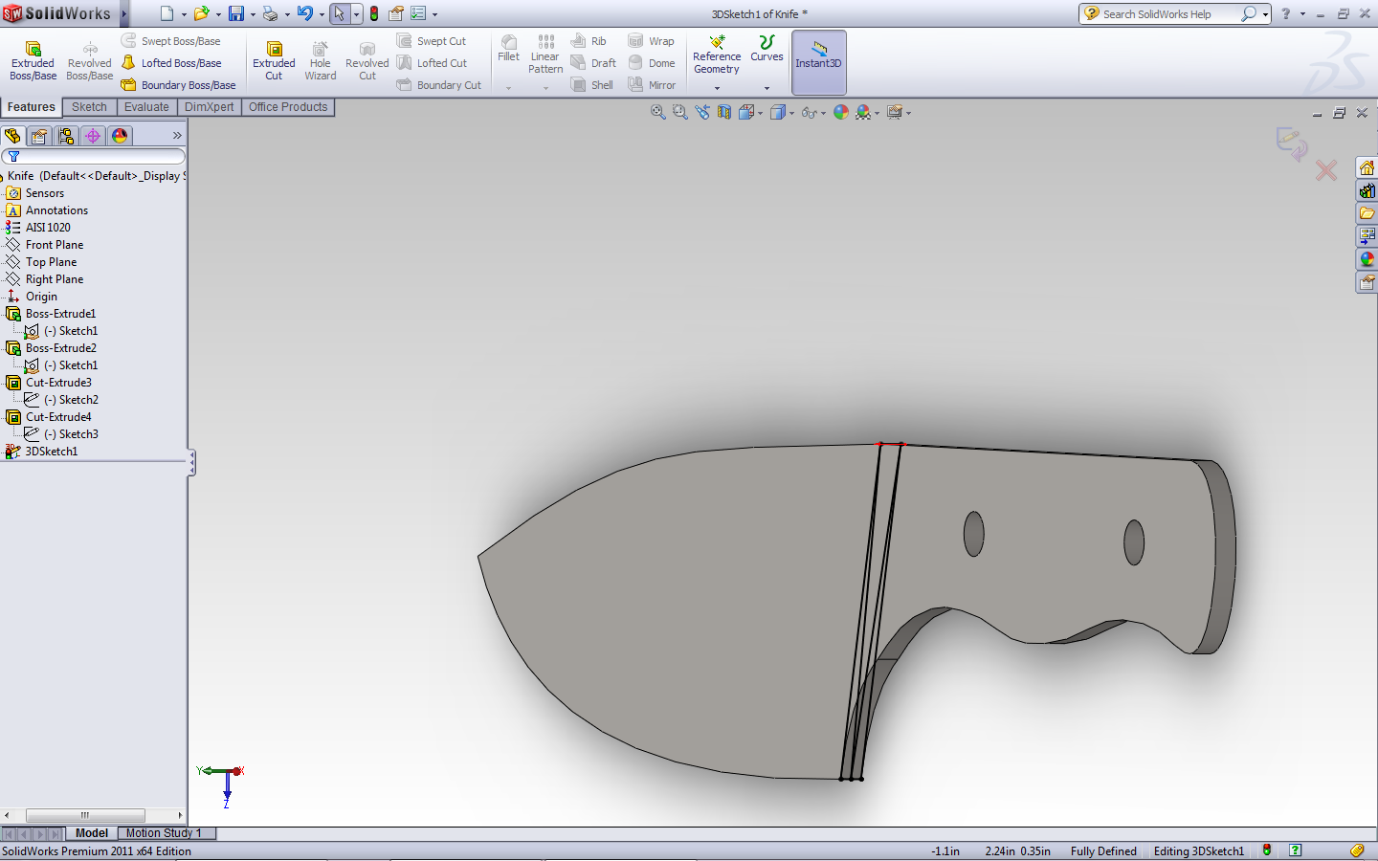
Task: Select Boss-Extrude1 in the feature tree
Action: click(x=60, y=314)
